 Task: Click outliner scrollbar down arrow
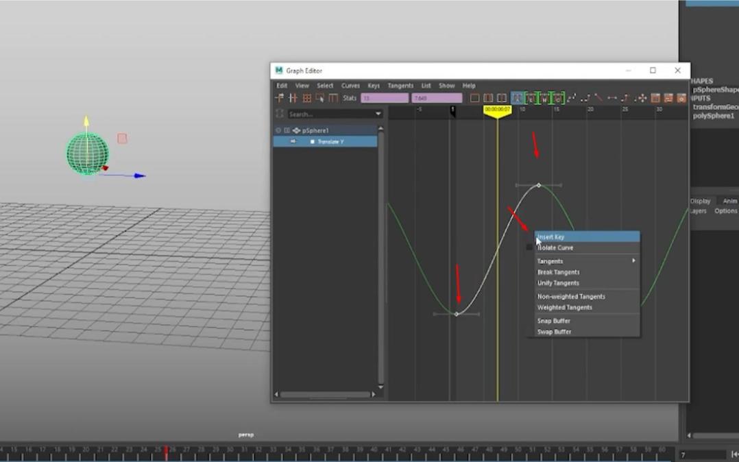pos(381,387)
